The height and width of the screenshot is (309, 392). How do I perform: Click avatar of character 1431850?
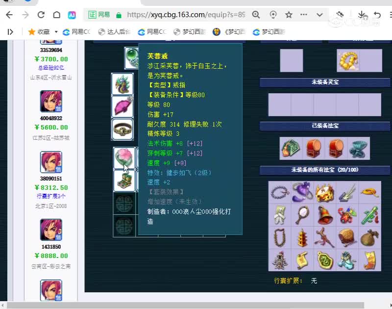[51, 230]
